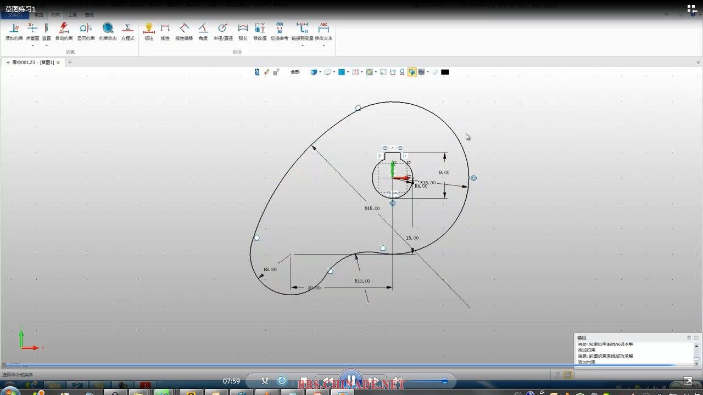Click the rewind playback button
This screenshot has width=703, height=395.
point(328,381)
